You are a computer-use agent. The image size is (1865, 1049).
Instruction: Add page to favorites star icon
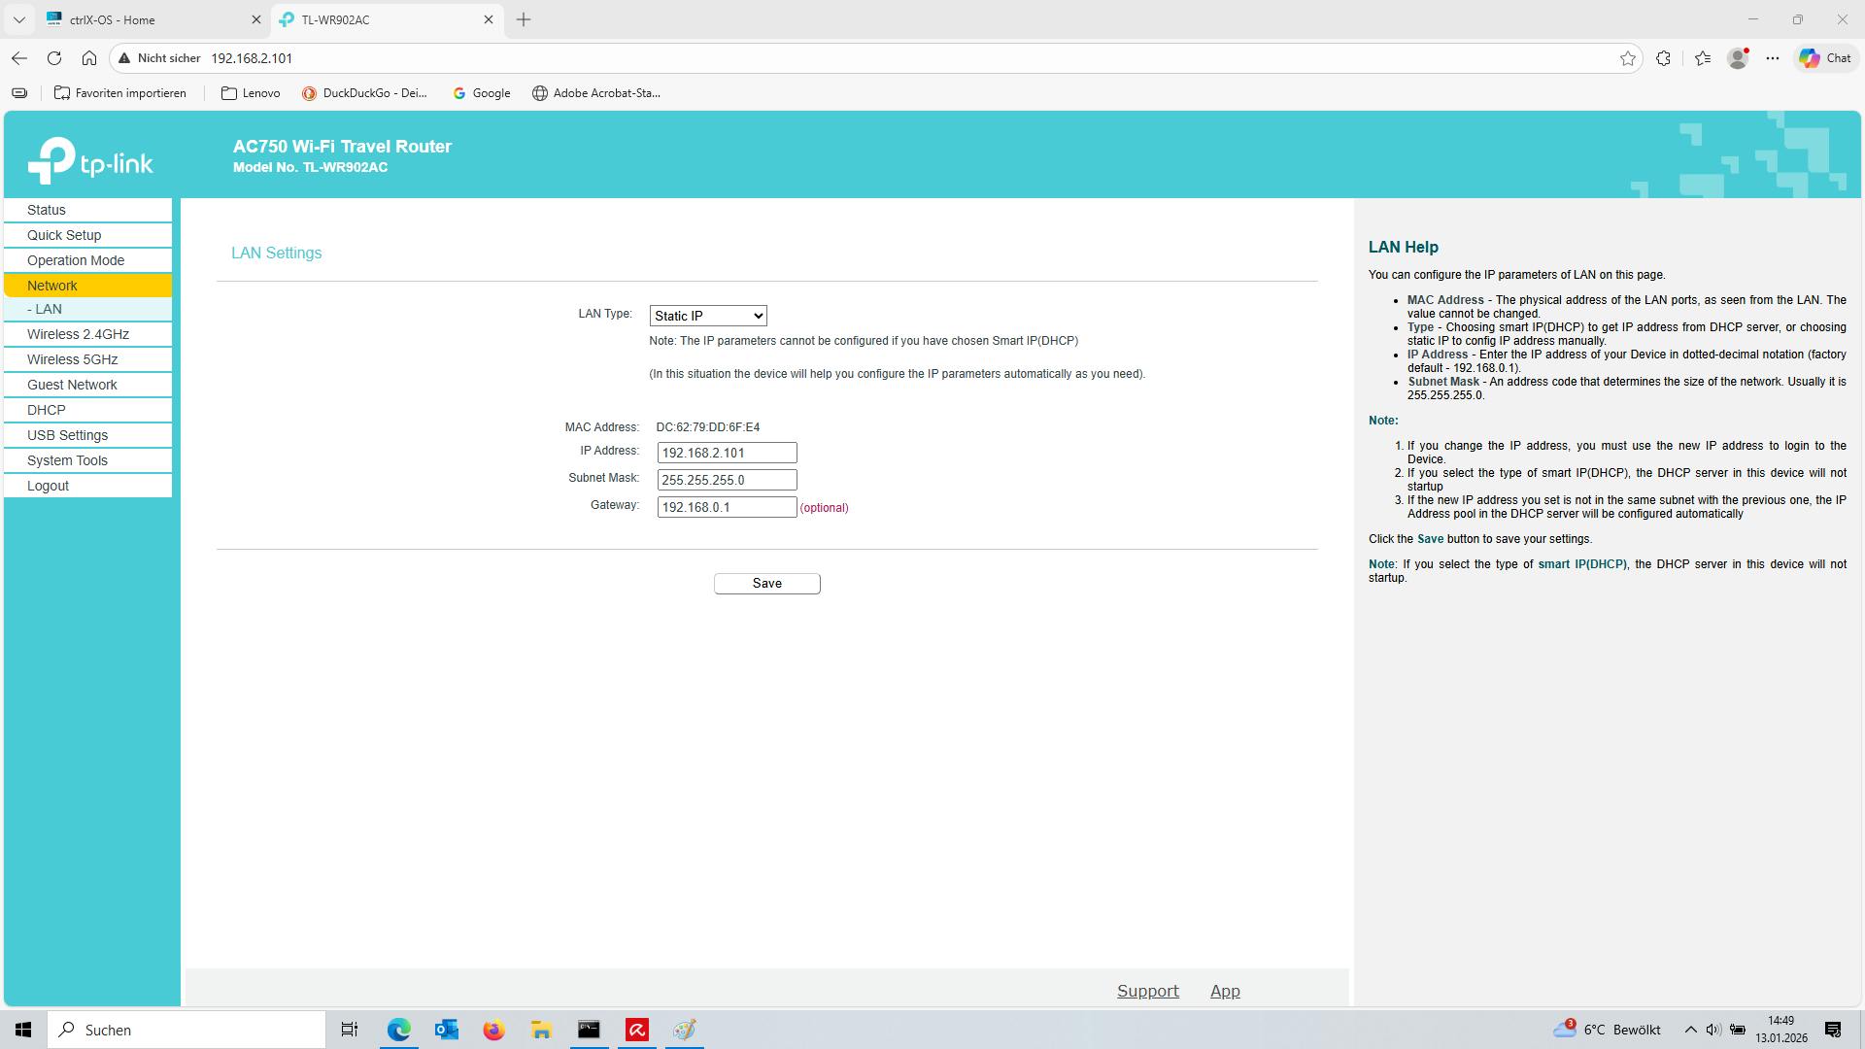pos(1628,58)
